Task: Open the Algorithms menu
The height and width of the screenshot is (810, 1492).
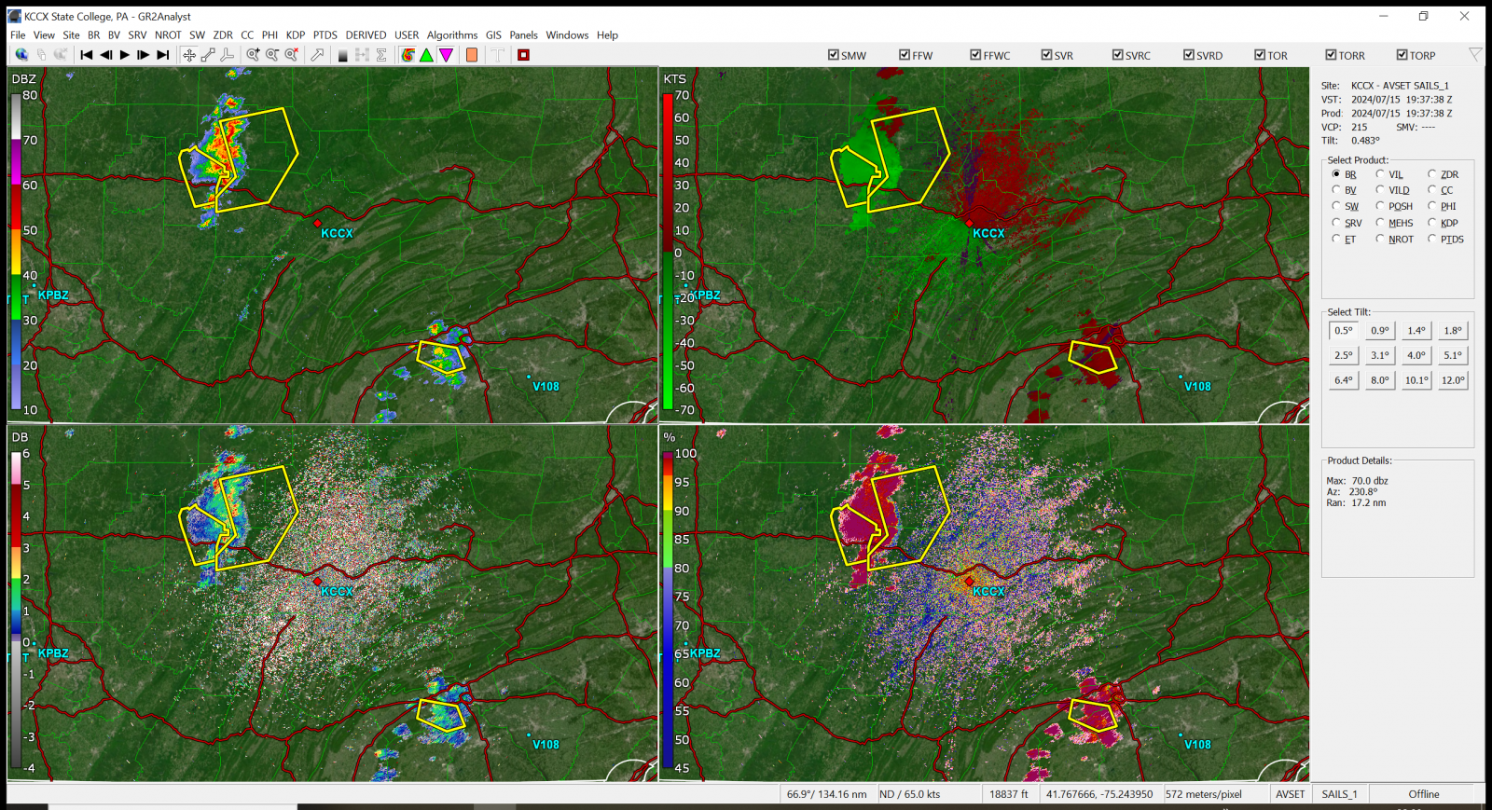Action: click(x=452, y=35)
